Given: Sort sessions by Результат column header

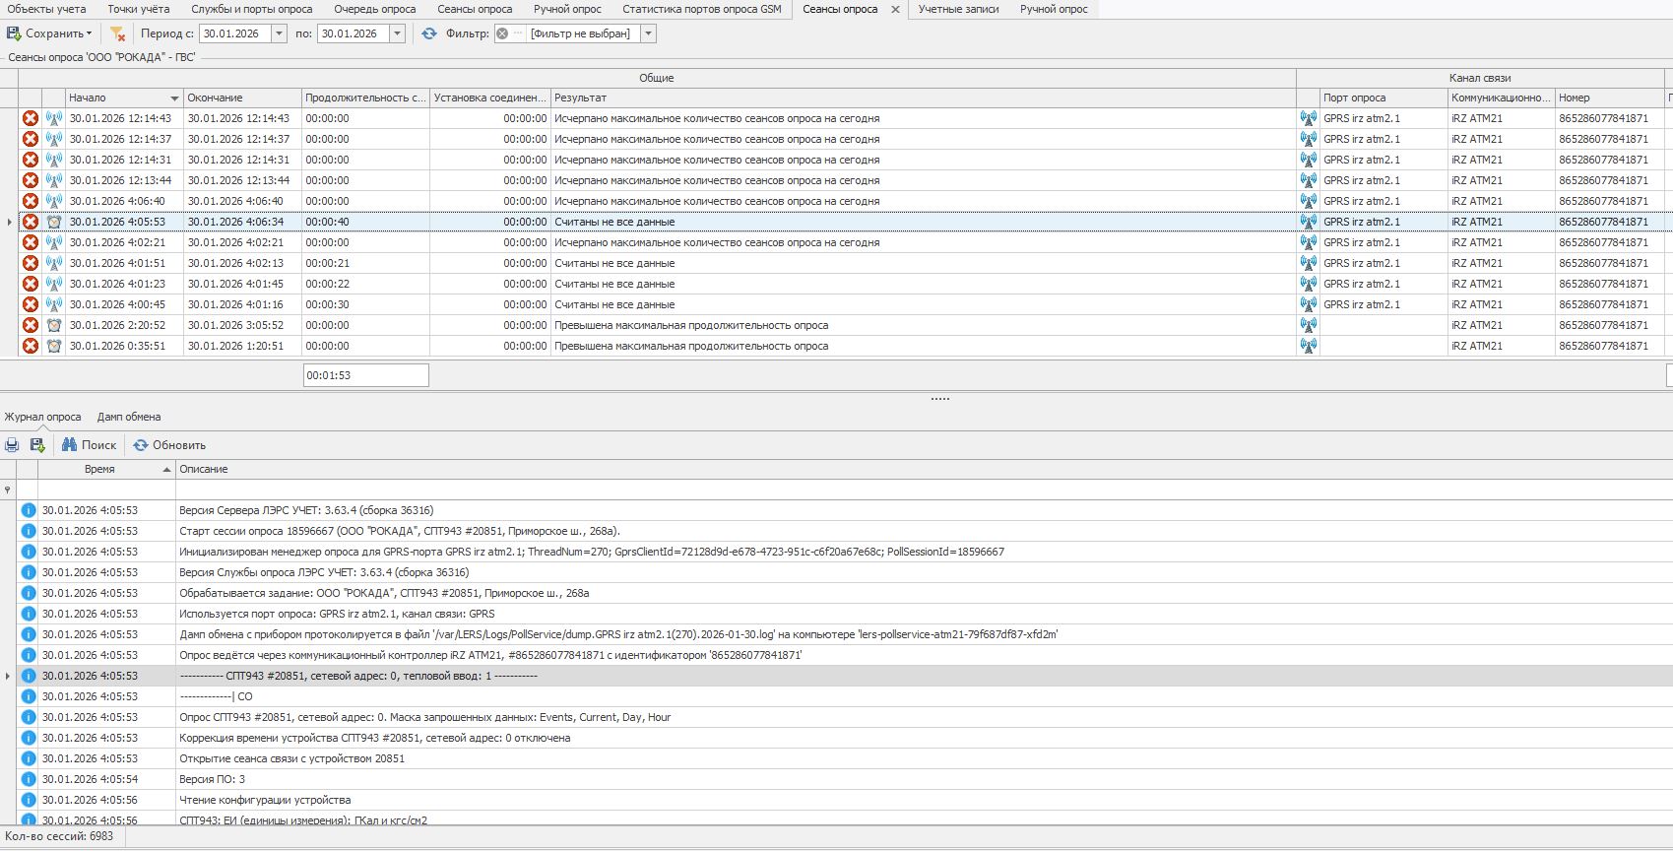Looking at the screenshot, I should (922, 98).
